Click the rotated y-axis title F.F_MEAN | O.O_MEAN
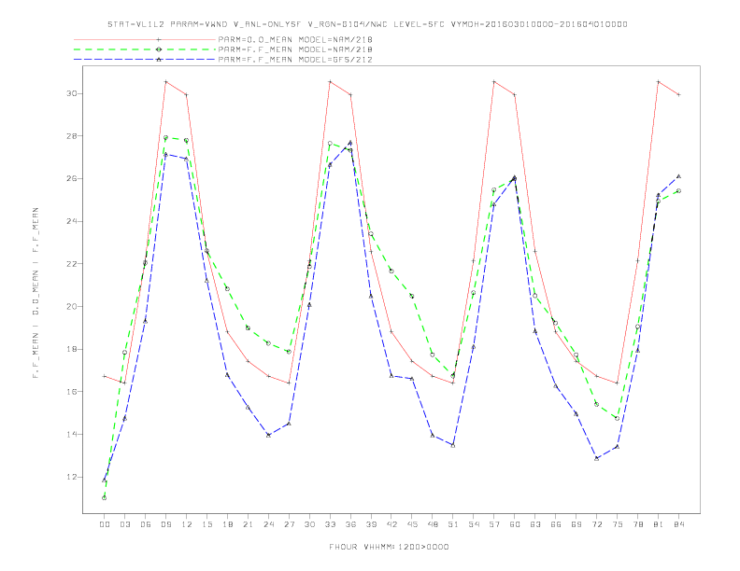The width and height of the screenshot is (740, 571). click(36, 293)
